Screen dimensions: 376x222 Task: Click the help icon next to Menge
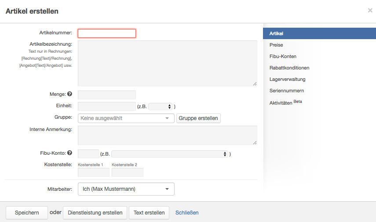coord(69,94)
